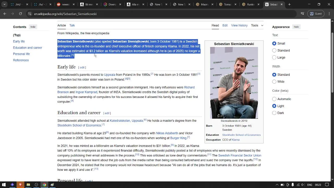Expand the Tools dropdown menu
The image size is (334, 188).
[257, 25]
